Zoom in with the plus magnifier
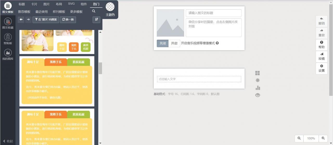The image size is (333, 145). [x=323, y=138]
